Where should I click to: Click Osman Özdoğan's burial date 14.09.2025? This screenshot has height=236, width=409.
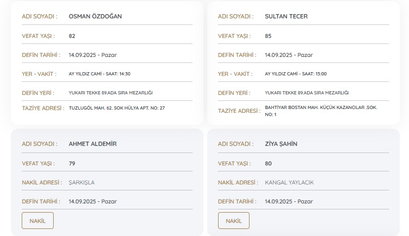point(92,55)
